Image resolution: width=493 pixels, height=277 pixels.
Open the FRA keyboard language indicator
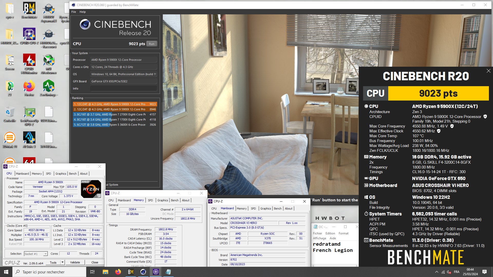point(457,272)
